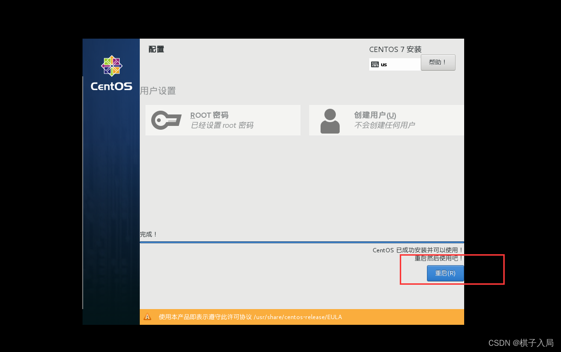Open the 创建用户(U) entry
561x352 pixels.
(x=386, y=120)
